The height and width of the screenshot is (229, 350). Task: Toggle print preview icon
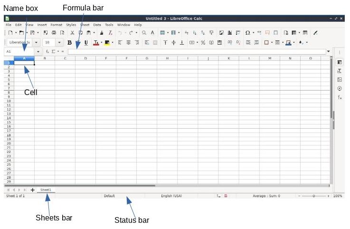[62, 33]
